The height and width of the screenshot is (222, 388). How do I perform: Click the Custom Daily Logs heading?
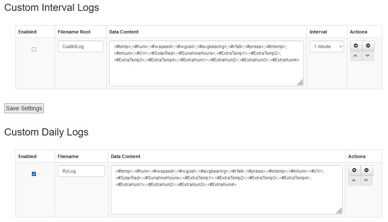tap(46, 132)
